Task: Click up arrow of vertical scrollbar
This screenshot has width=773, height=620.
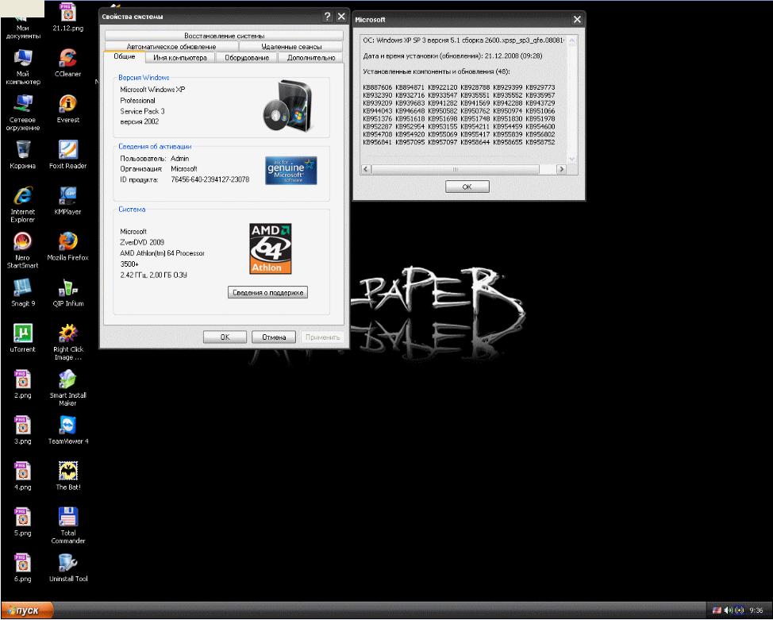Action: coord(571,41)
